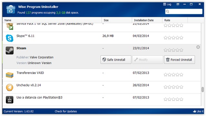Click the Modify button for Steam

coord(148,60)
